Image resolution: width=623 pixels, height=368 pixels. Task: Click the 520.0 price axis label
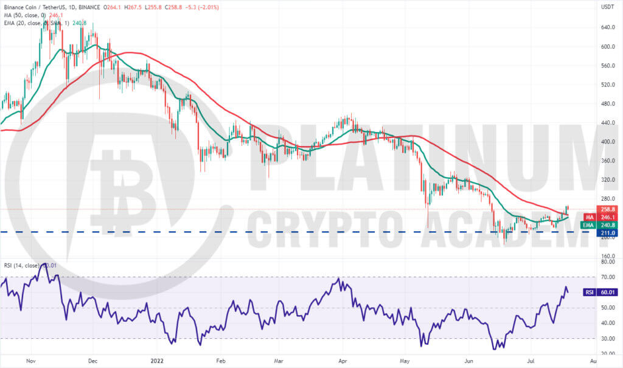pyautogui.click(x=608, y=85)
